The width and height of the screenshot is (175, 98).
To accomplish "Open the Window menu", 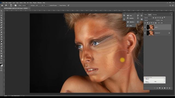I will coord(39,3).
